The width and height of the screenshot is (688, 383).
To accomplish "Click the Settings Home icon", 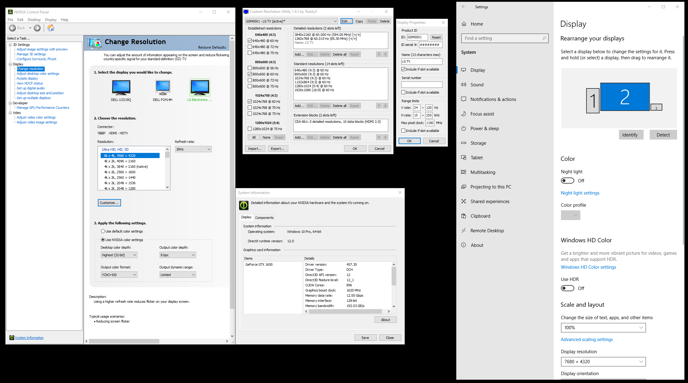I will (464, 24).
